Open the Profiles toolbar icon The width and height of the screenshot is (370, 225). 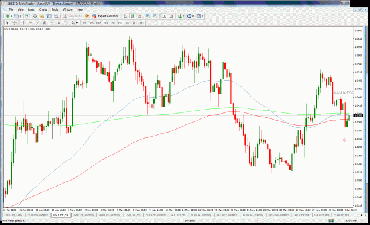[17, 16]
